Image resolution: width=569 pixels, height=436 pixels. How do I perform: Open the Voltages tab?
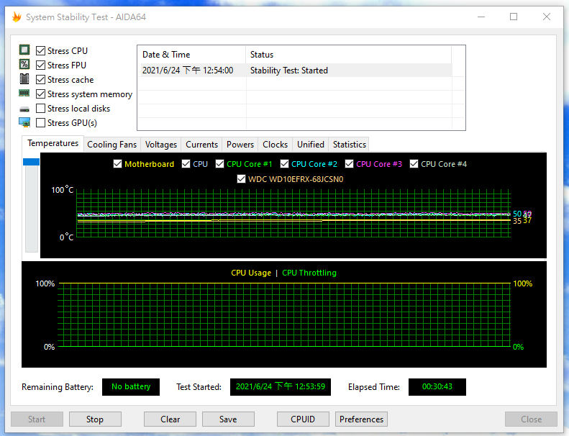tap(161, 145)
